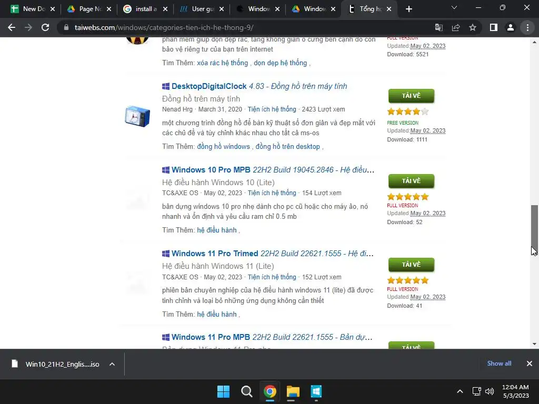The width and height of the screenshot is (539, 404).
Task: Open the Chrome three-dot menu
Action: pyautogui.click(x=527, y=27)
